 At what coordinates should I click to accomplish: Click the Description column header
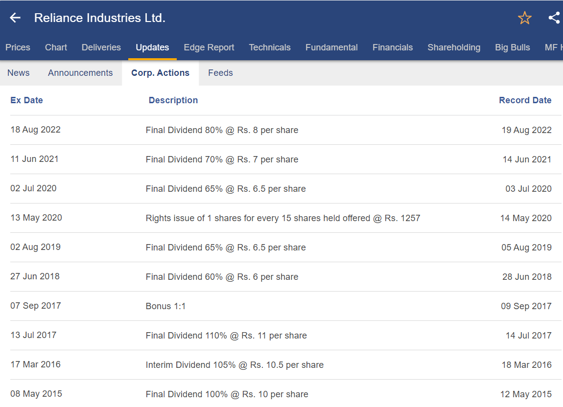173,100
